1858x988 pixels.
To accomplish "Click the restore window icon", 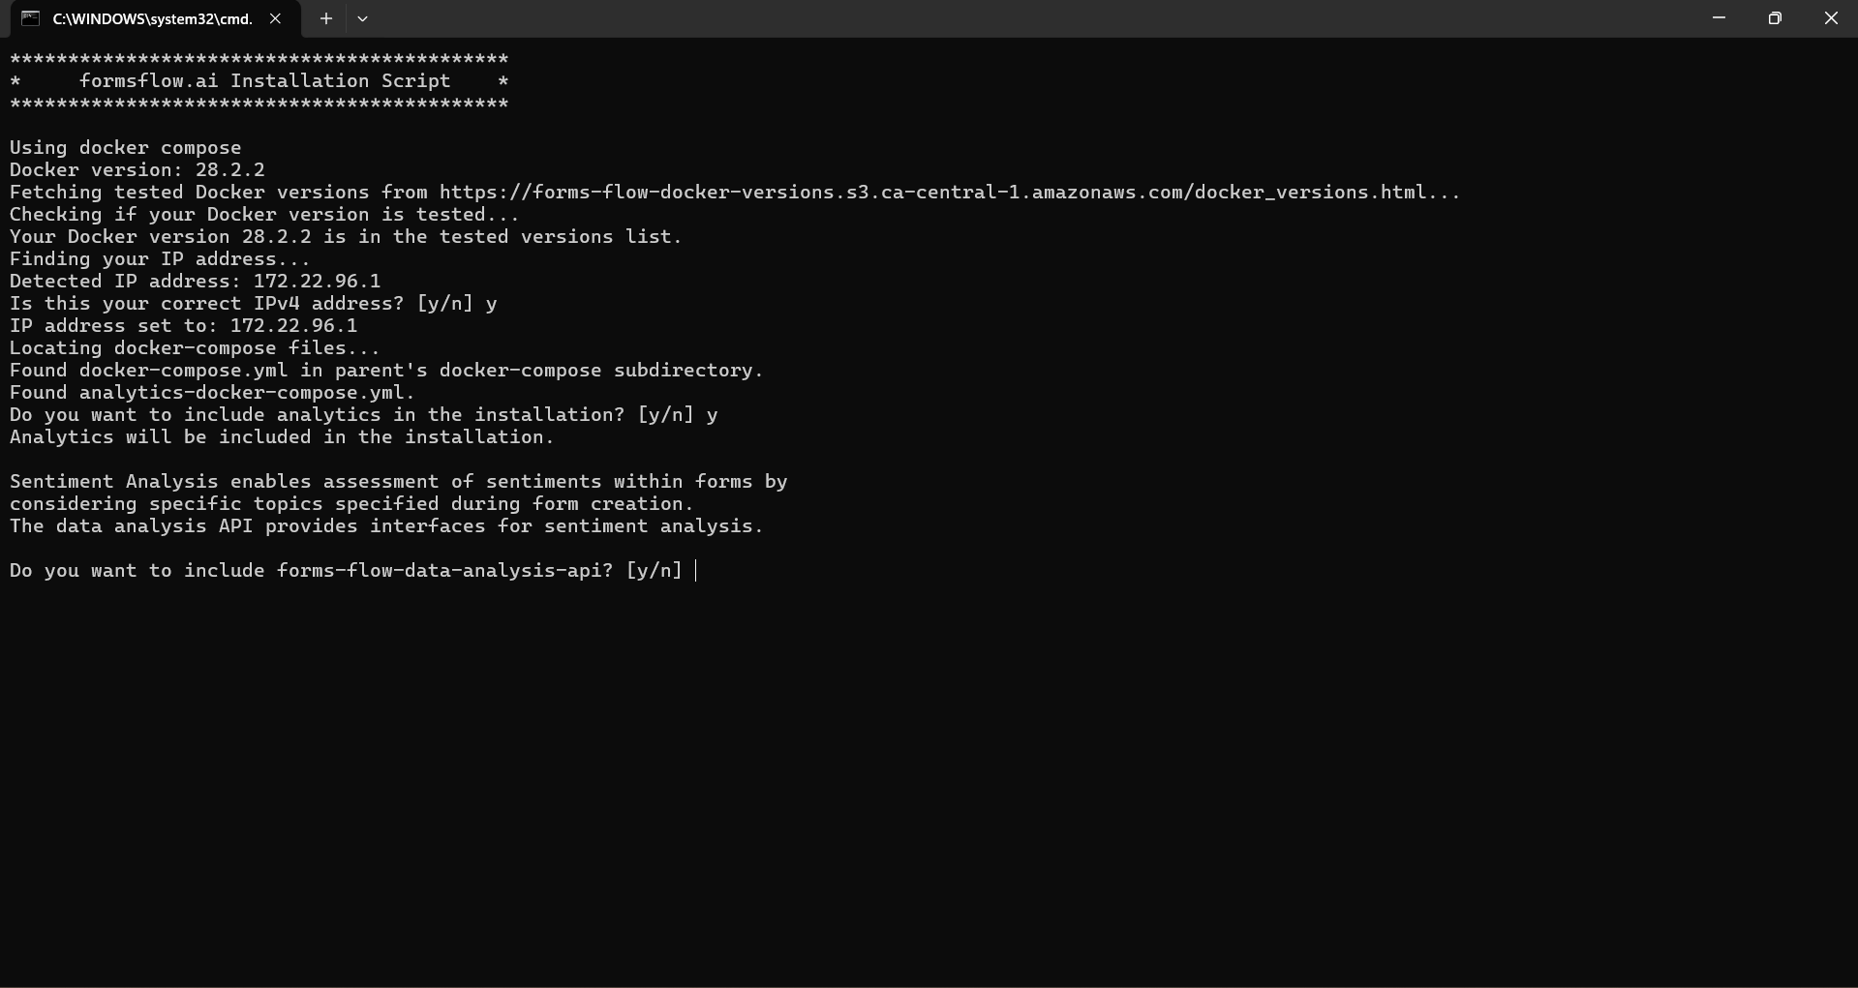I will (x=1776, y=17).
